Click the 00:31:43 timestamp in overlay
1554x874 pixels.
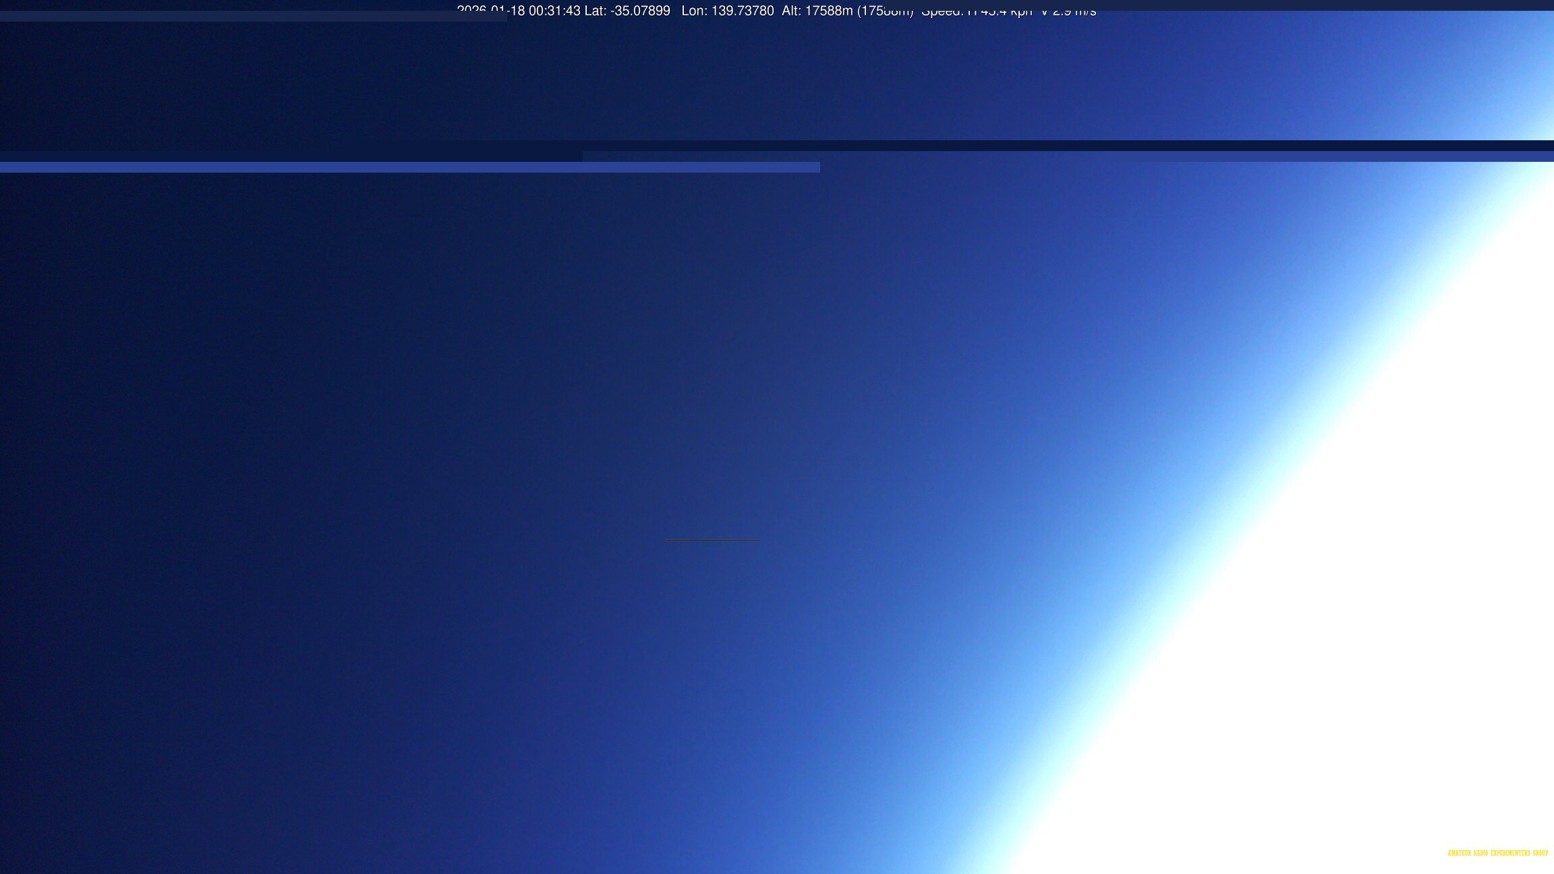(x=554, y=11)
